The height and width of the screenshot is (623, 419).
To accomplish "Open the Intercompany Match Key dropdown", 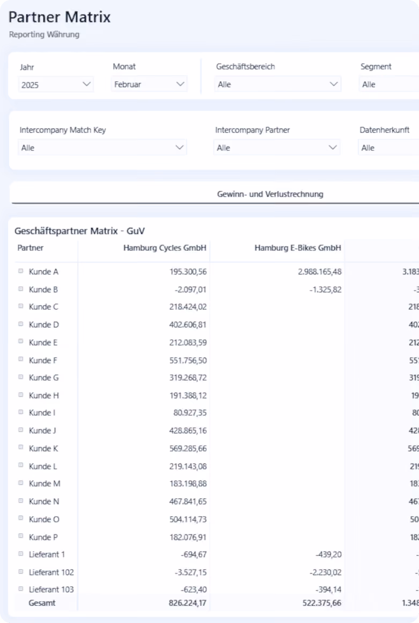I will 102,147.
